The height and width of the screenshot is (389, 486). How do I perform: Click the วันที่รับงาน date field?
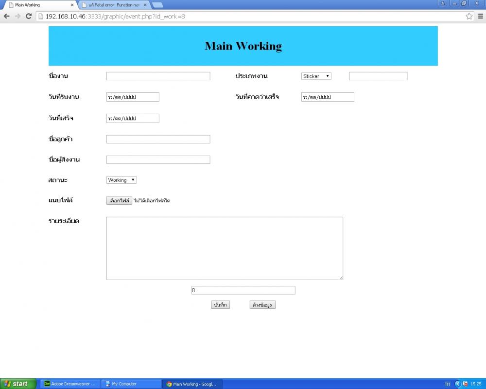(133, 97)
